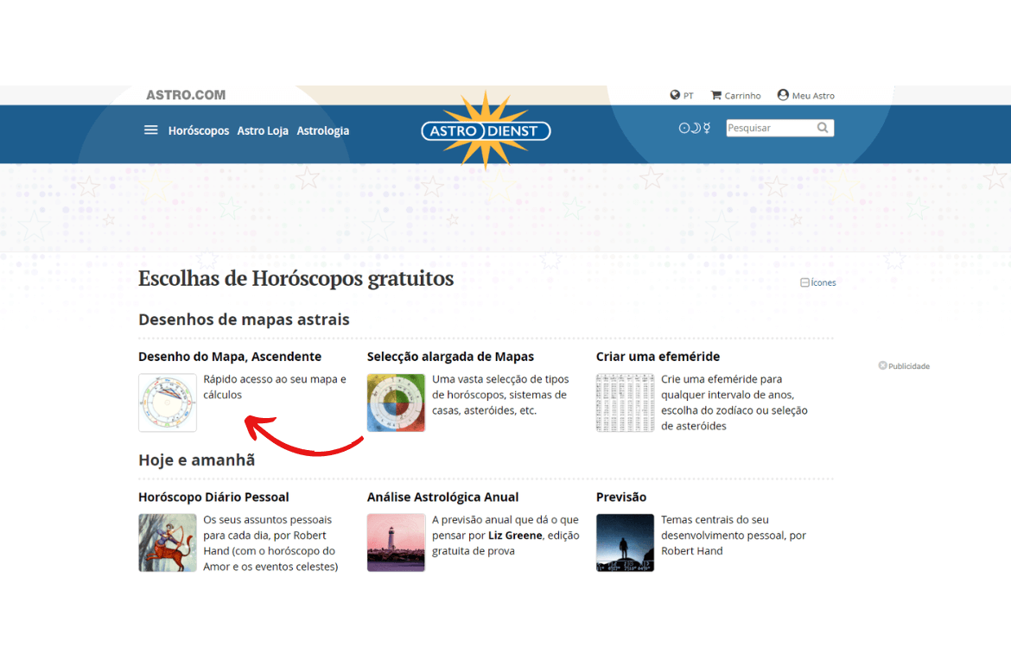Click the sun moon mercury symbols icon
Screen dimensions: 1011x672
coord(695,128)
